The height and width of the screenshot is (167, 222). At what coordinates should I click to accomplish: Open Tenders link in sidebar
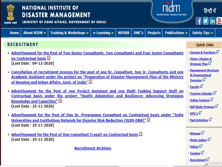(195, 153)
